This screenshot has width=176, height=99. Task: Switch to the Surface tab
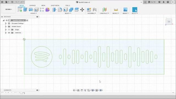coord(32,5)
